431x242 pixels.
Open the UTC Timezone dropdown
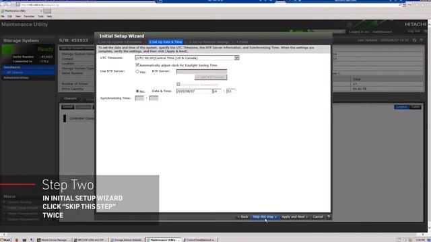tap(187, 58)
